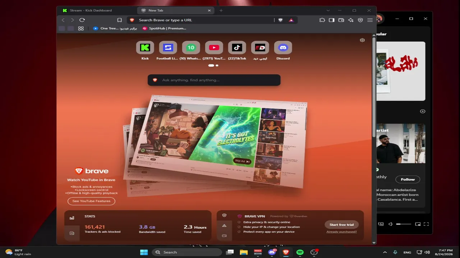The width and height of the screenshot is (460, 258).
Task: Open Spotify from the taskbar
Action: click(300, 252)
